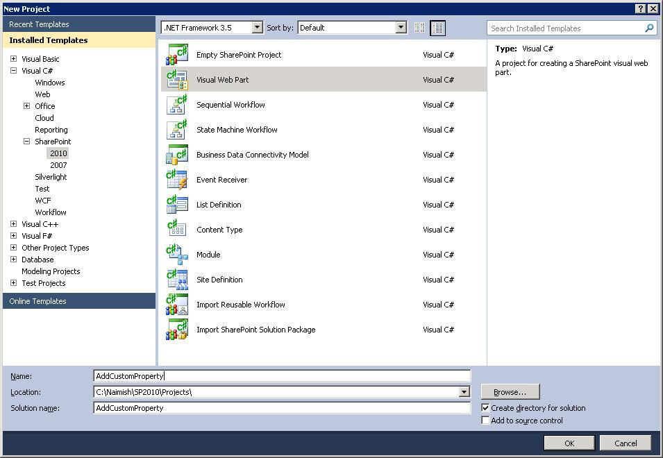
Task: Click the Business Data Connectivity Model icon
Action: (177, 154)
